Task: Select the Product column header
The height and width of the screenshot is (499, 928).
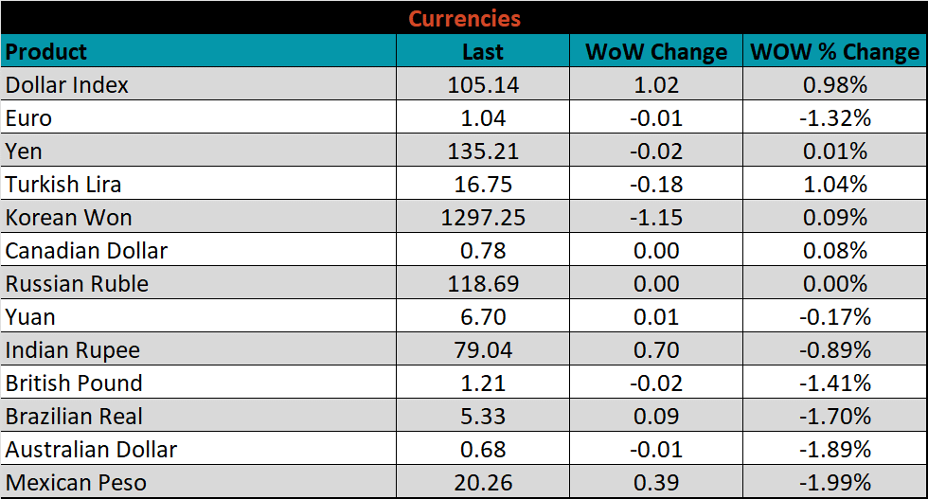Action: point(46,51)
